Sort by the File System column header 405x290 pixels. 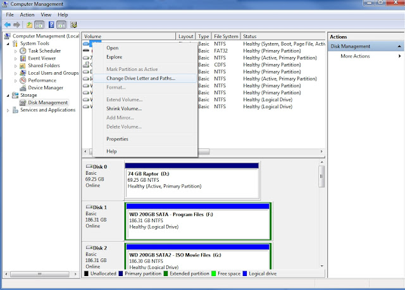(x=226, y=36)
